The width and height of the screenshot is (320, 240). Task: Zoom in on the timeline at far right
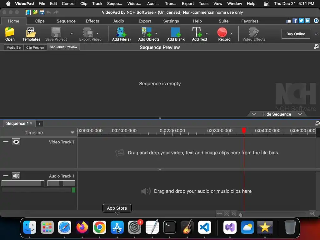(x=312, y=214)
